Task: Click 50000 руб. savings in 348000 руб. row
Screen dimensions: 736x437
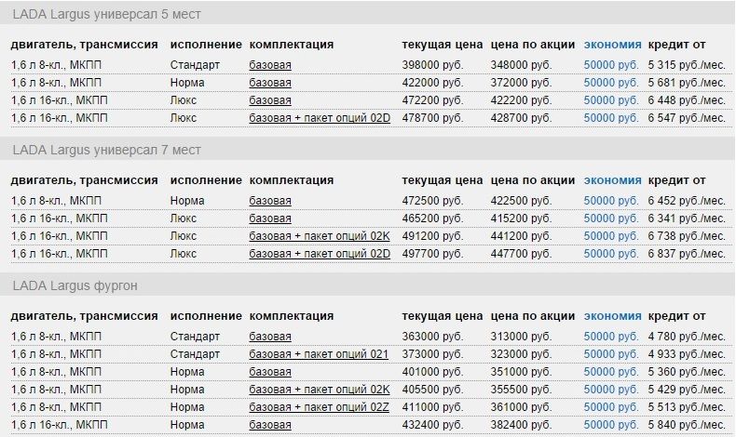Action: click(x=610, y=65)
